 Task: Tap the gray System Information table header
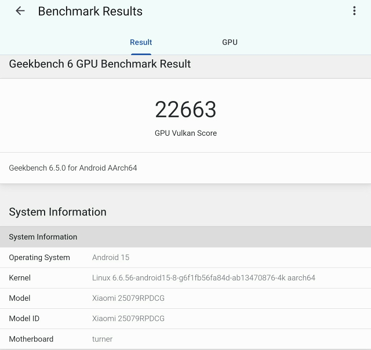(x=43, y=237)
